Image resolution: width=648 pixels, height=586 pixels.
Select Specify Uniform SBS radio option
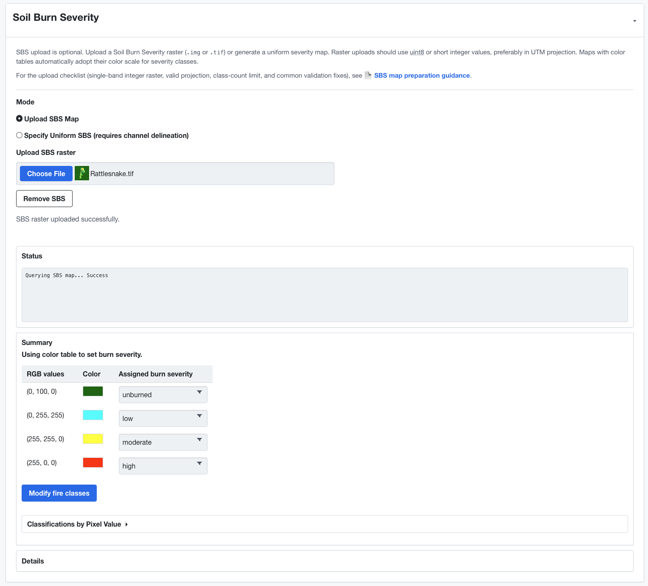20,135
